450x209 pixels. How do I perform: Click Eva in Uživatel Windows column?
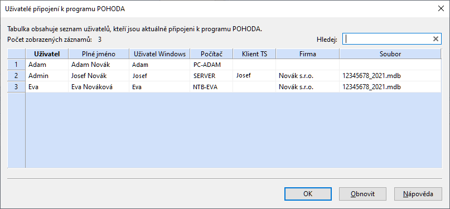[159, 87]
